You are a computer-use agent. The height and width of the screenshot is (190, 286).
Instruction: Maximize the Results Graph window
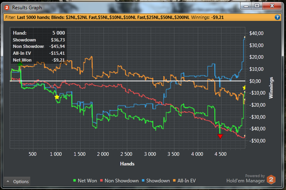[257, 6]
